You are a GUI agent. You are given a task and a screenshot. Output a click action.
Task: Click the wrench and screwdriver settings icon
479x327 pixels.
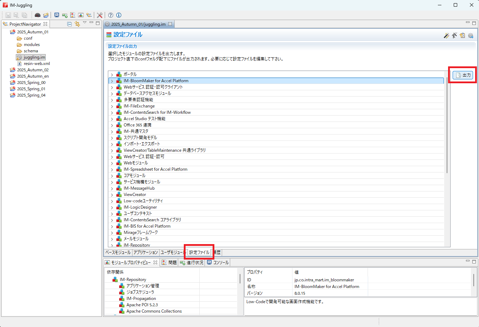click(100, 15)
